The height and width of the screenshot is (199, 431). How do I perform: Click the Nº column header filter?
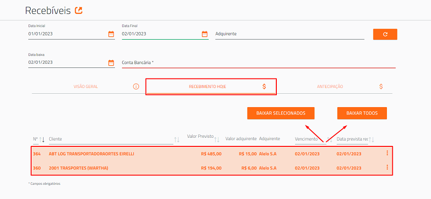(35, 139)
